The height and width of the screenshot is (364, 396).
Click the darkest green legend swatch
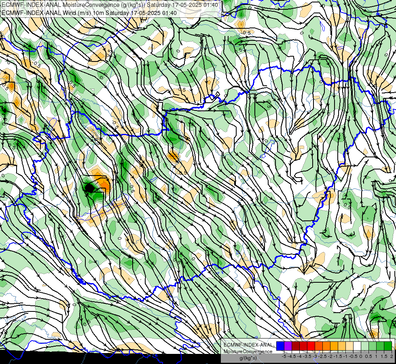[388, 346]
